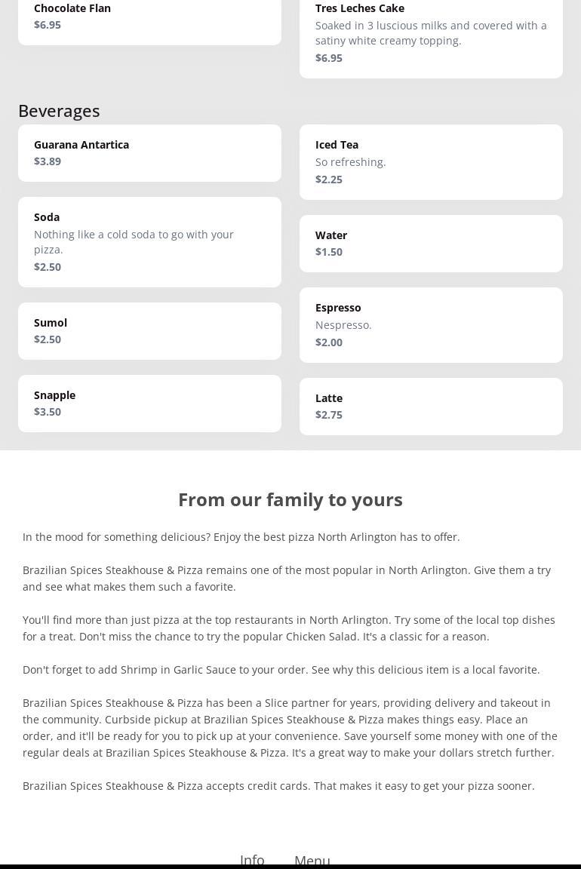Click the Shrimp in Garlic Sauce sentence
581x869 pixels.
pos(281,670)
